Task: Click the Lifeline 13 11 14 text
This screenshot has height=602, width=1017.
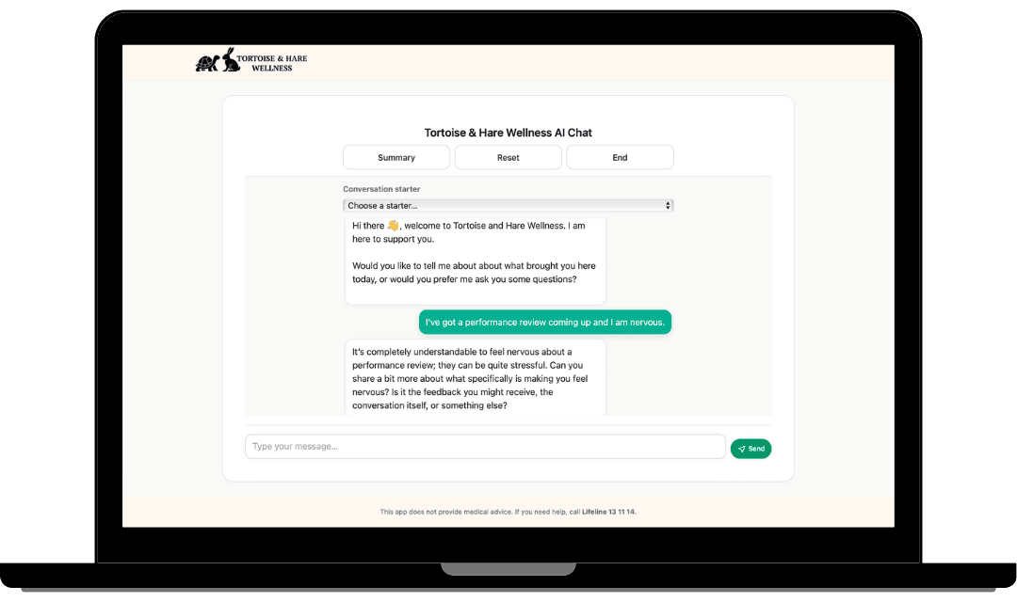Action: click(608, 512)
